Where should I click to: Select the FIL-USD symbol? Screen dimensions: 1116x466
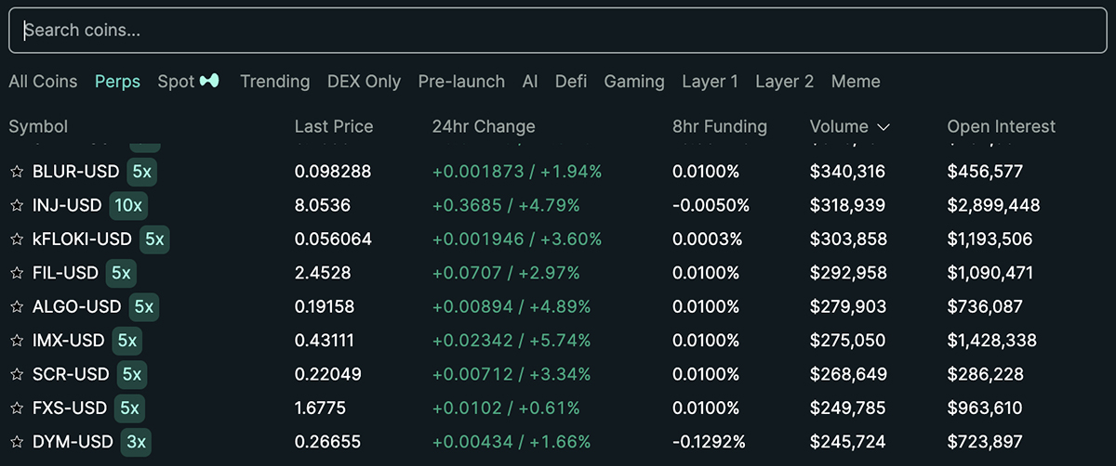tap(65, 273)
